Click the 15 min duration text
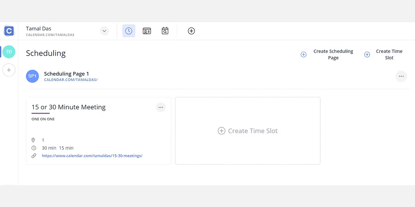This screenshot has width=415, height=207. tap(66, 148)
